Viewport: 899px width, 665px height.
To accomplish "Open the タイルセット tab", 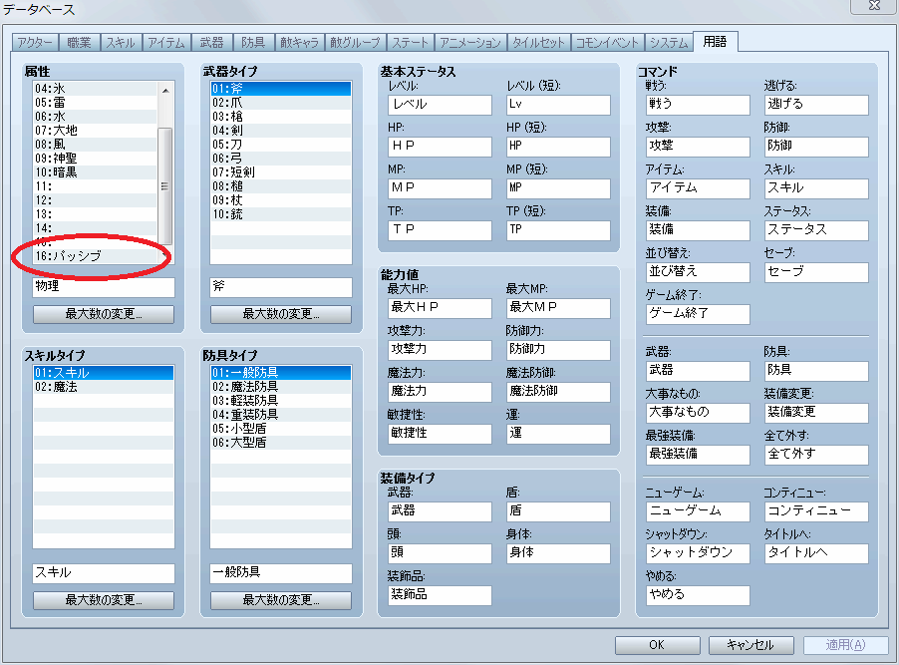I will 539,43.
